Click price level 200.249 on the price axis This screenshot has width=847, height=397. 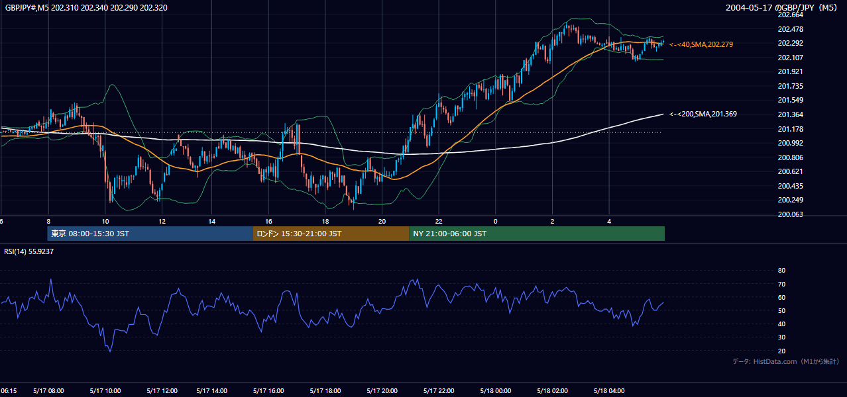click(x=790, y=200)
